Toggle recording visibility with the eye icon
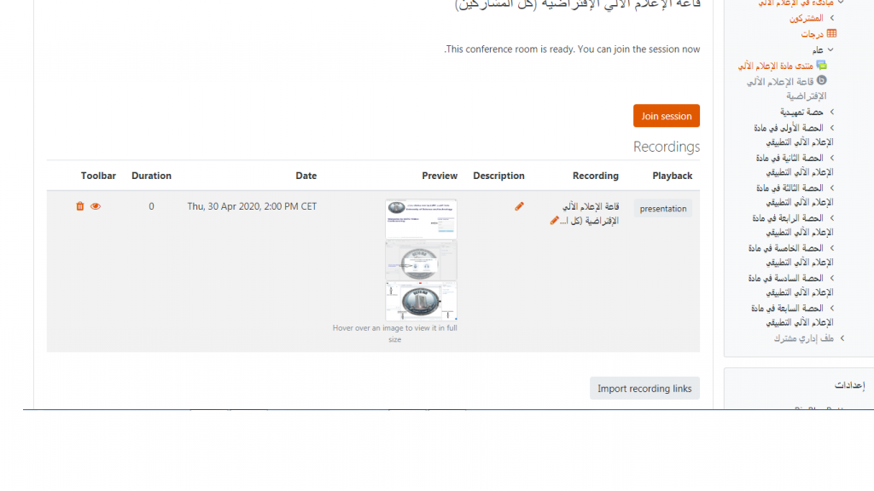Image resolution: width=874 pixels, height=491 pixels. (x=96, y=206)
